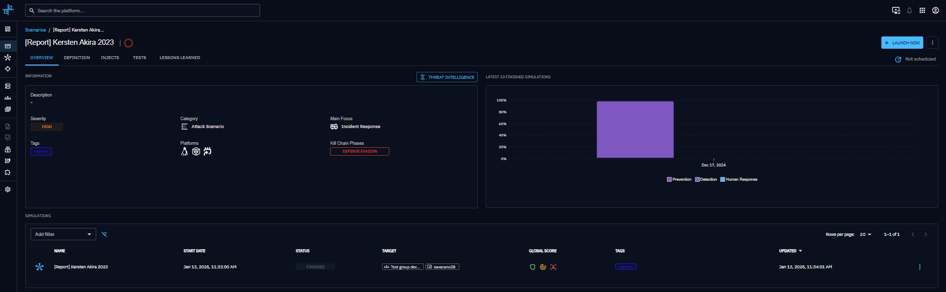Click the notifications bell icon
Image resolution: width=946 pixels, height=292 pixels.
tap(909, 10)
